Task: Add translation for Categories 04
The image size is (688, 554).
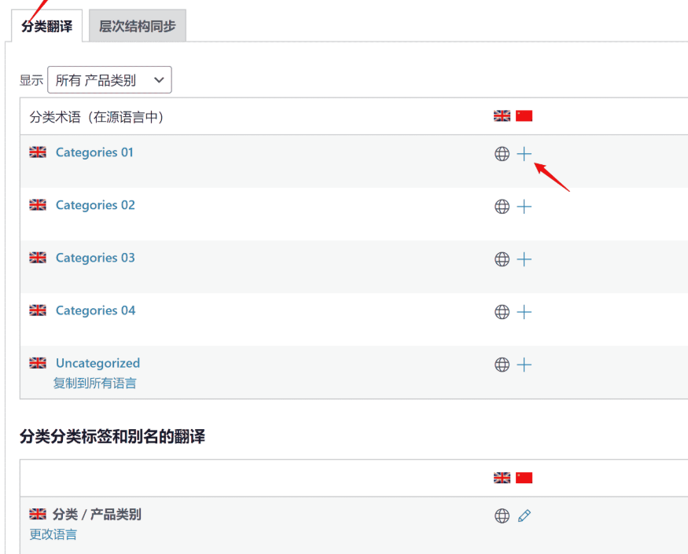Action: point(524,312)
